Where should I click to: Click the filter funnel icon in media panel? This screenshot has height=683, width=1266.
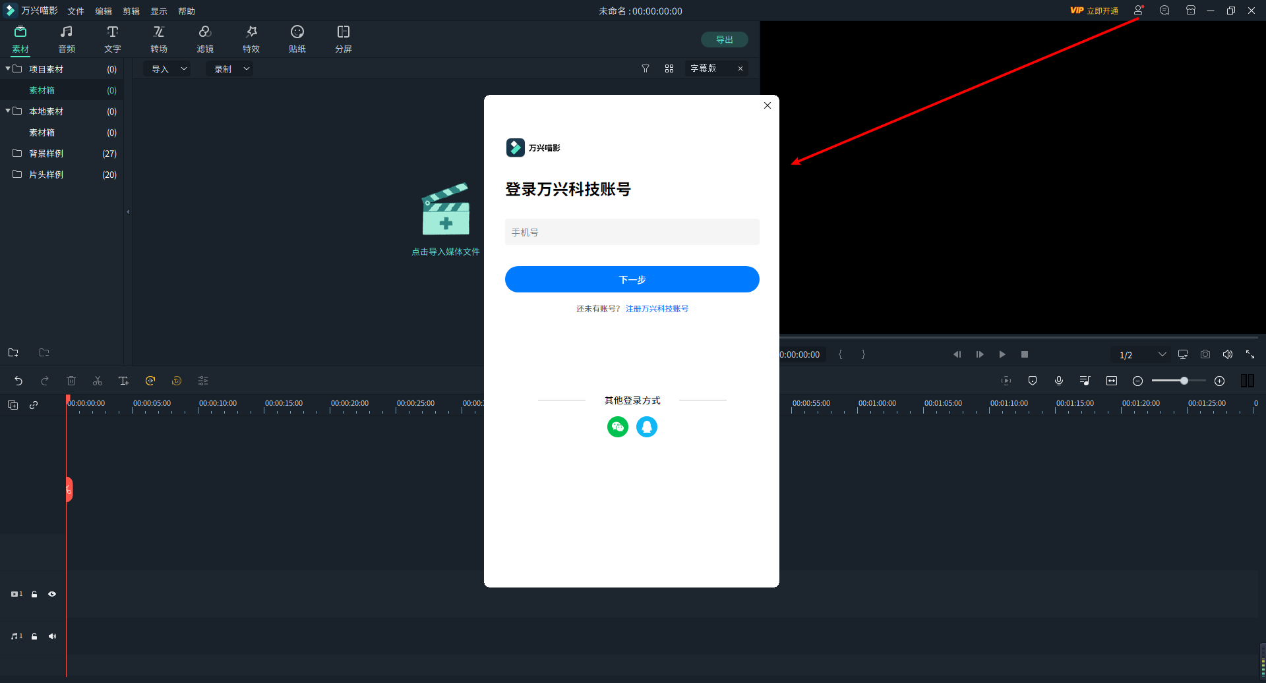[x=646, y=68]
